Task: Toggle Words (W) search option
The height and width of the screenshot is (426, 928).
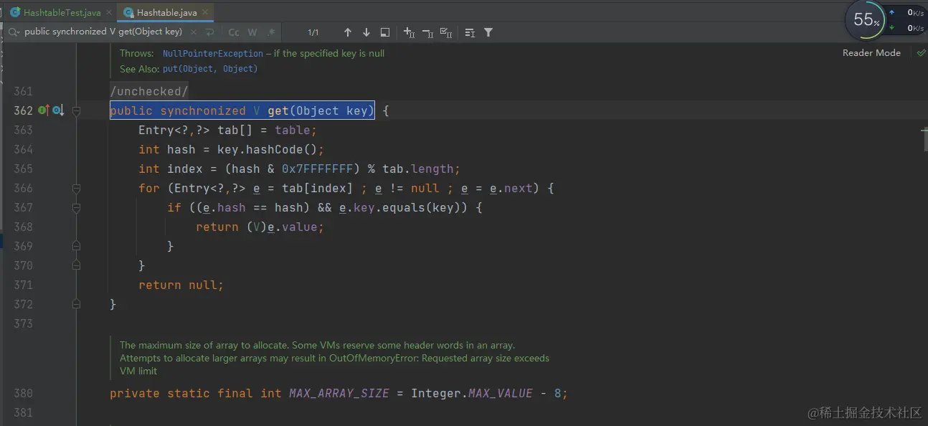Action: click(x=252, y=32)
